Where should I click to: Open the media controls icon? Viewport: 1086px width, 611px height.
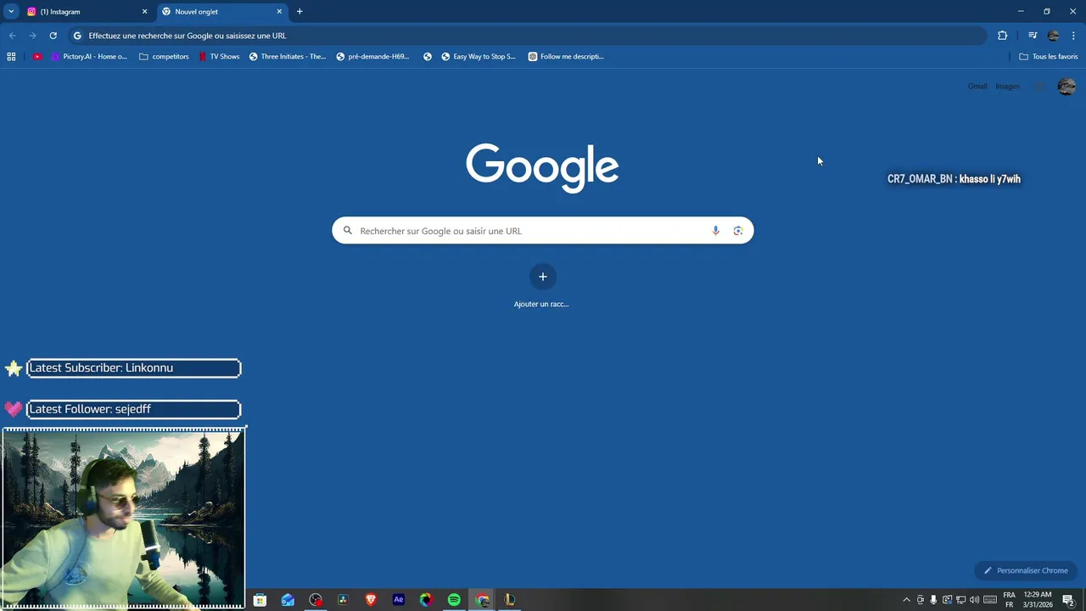coord(1033,36)
